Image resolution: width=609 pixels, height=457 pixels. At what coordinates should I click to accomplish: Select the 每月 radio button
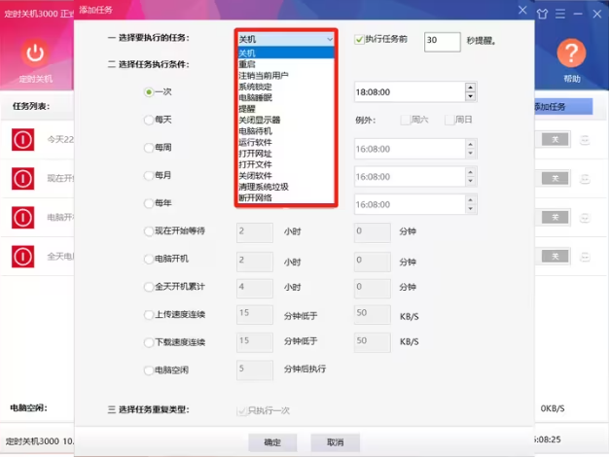click(x=149, y=175)
